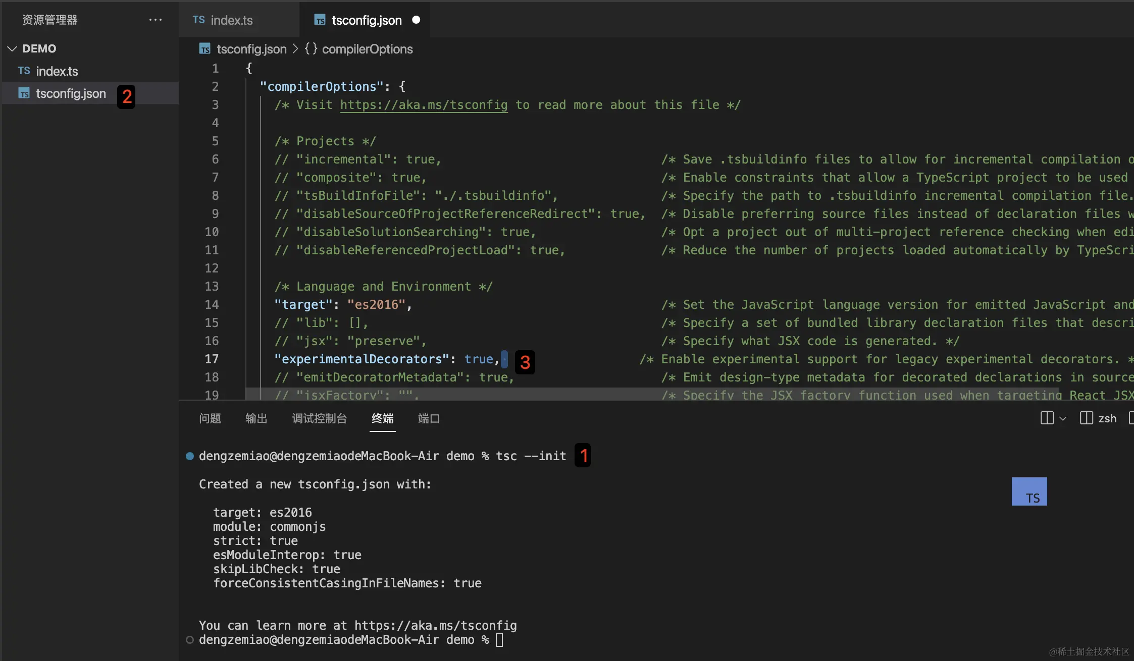Open https://aka.ms/tsconfig link in editor
Image resolution: width=1134 pixels, height=661 pixels.
pos(423,105)
